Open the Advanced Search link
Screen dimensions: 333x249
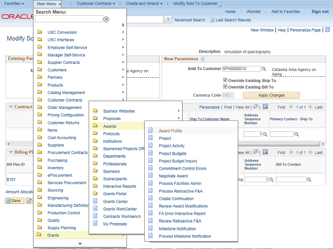point(189,20)
